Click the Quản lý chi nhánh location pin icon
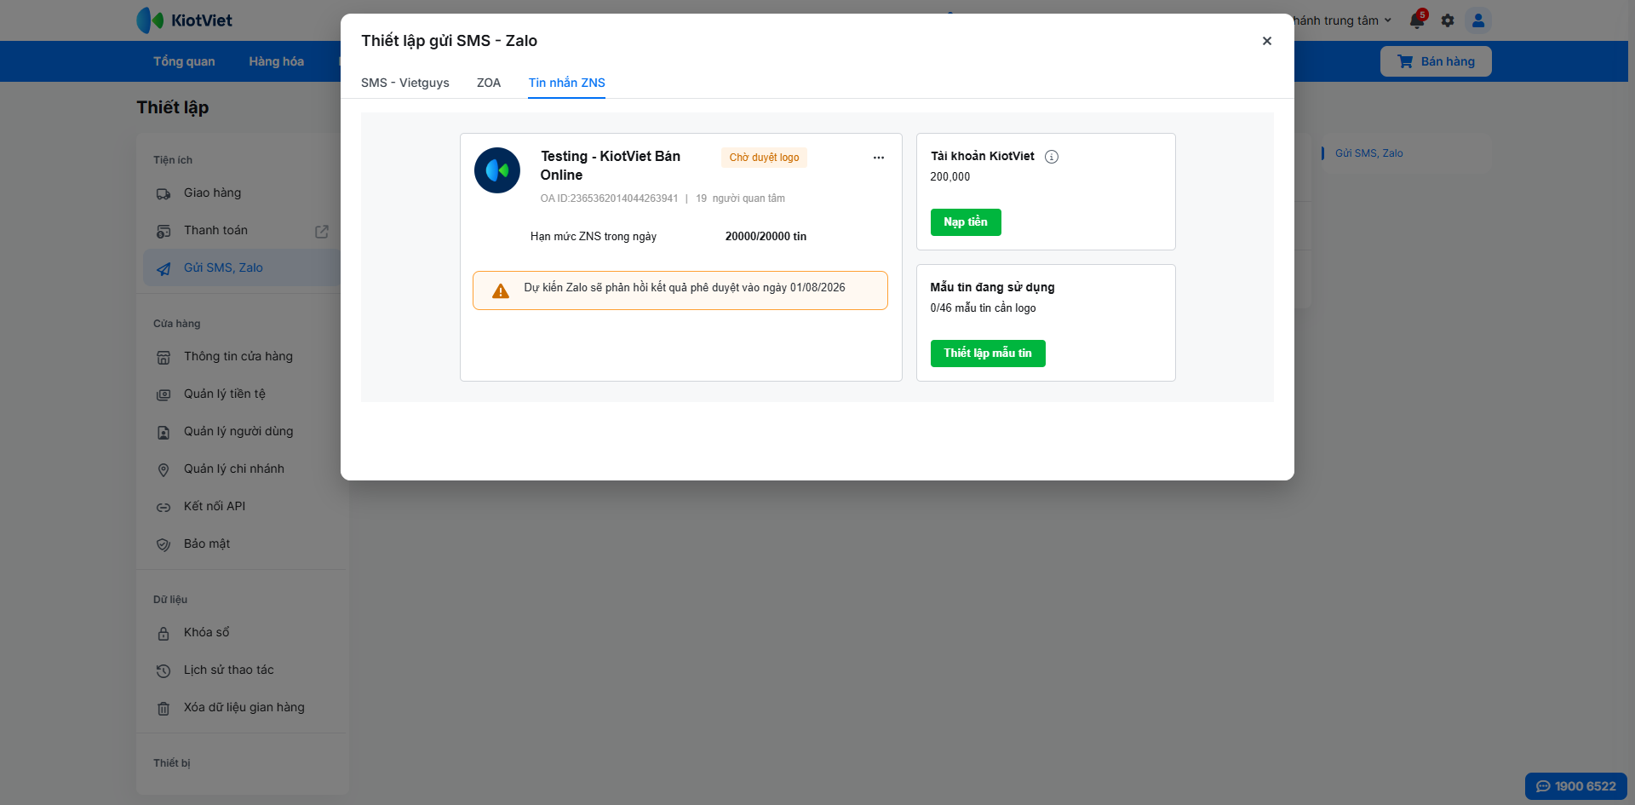Image resolution: width=1635 pixels, height=805 pixels. pyautogui.click(x=163, y=470)
